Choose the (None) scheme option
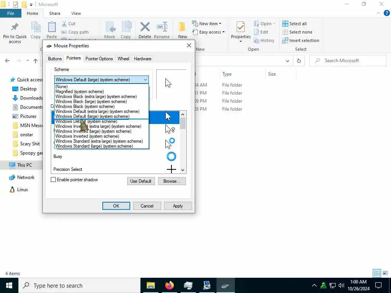Viewport: 391px width, 293px height. tap(102, 87)
